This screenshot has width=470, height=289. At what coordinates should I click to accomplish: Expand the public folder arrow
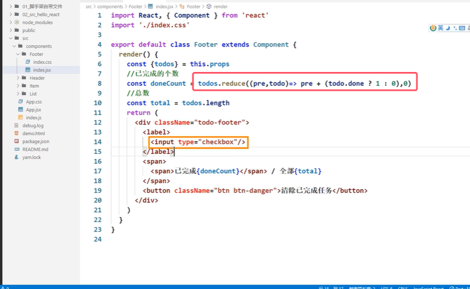pos(11,30)
